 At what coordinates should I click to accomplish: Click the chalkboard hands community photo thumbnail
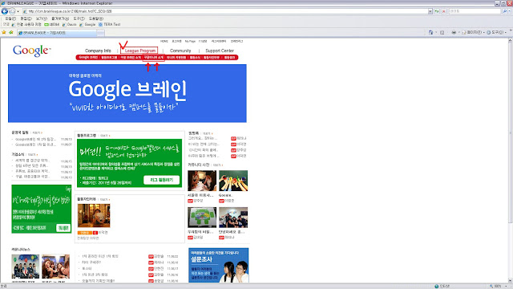[x=233, y=181]
